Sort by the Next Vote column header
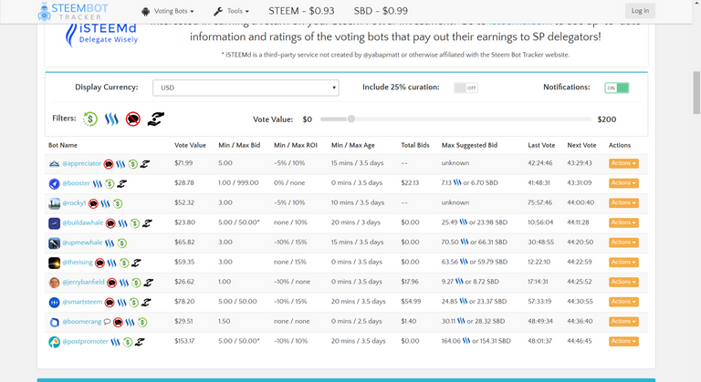Viewport: 701px width, 382px height. 581,145
